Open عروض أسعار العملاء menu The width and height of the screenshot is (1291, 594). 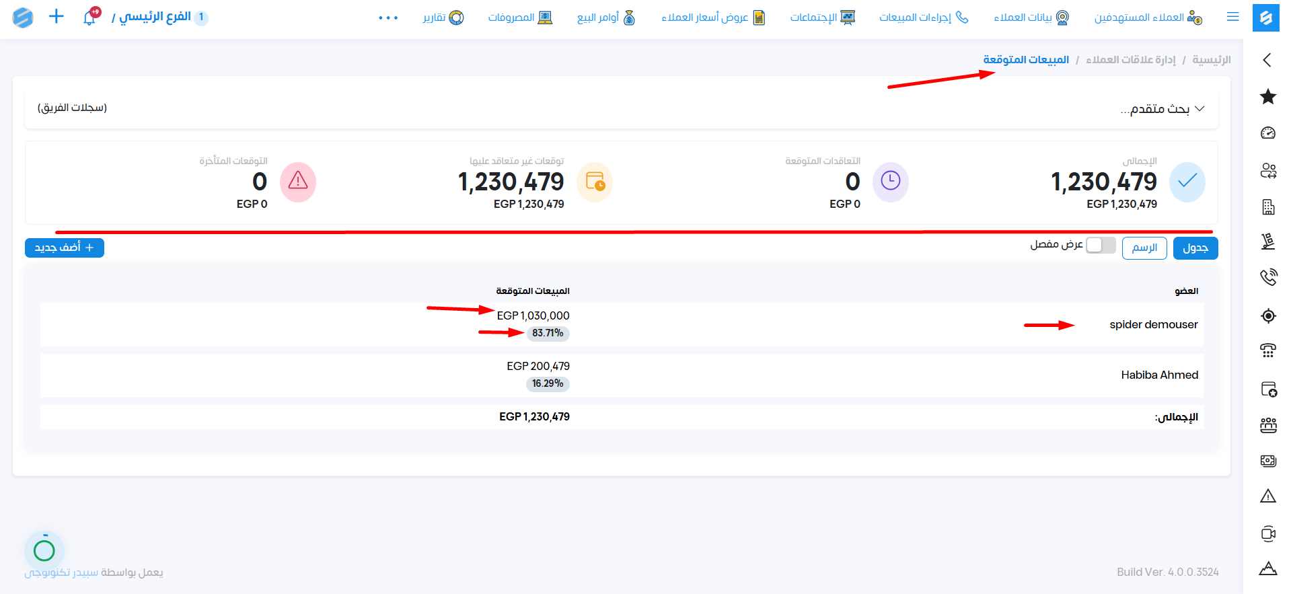[x=713, y=17]
